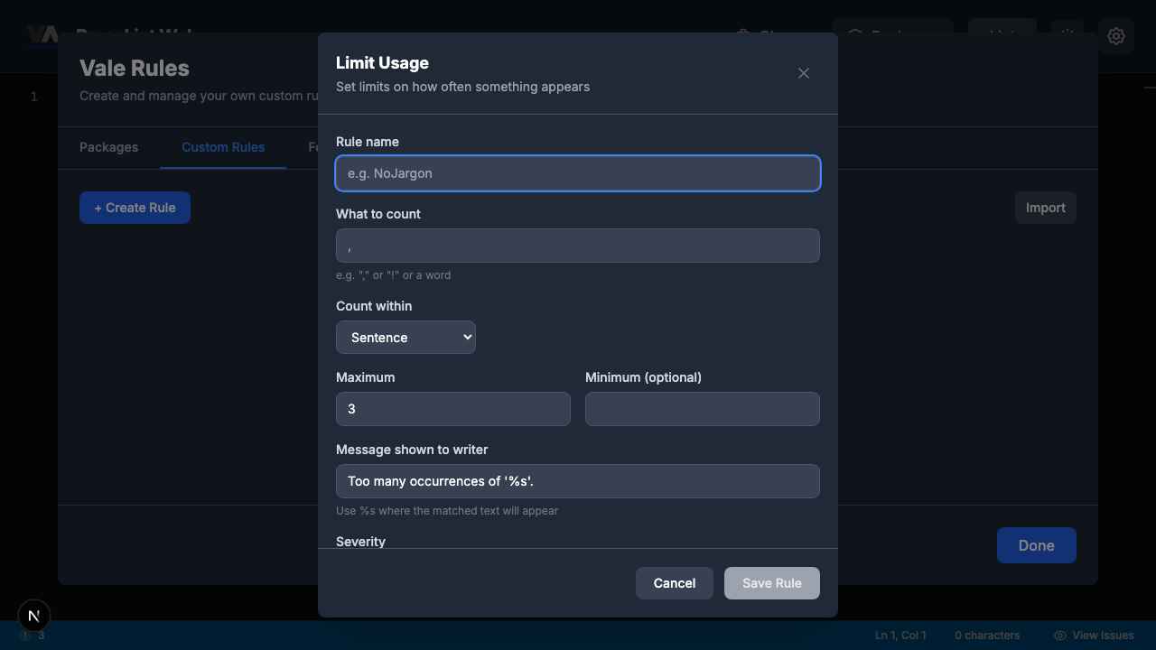
Task: Click View Issues in the status bar
Action: (1103, 635)
